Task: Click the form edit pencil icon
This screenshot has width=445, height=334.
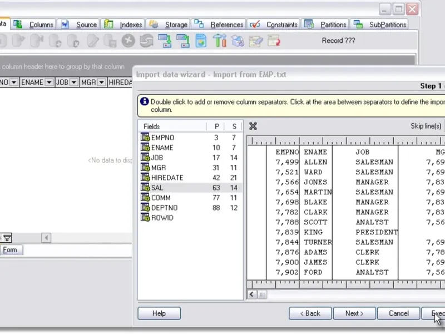Action: coord(256,41)
